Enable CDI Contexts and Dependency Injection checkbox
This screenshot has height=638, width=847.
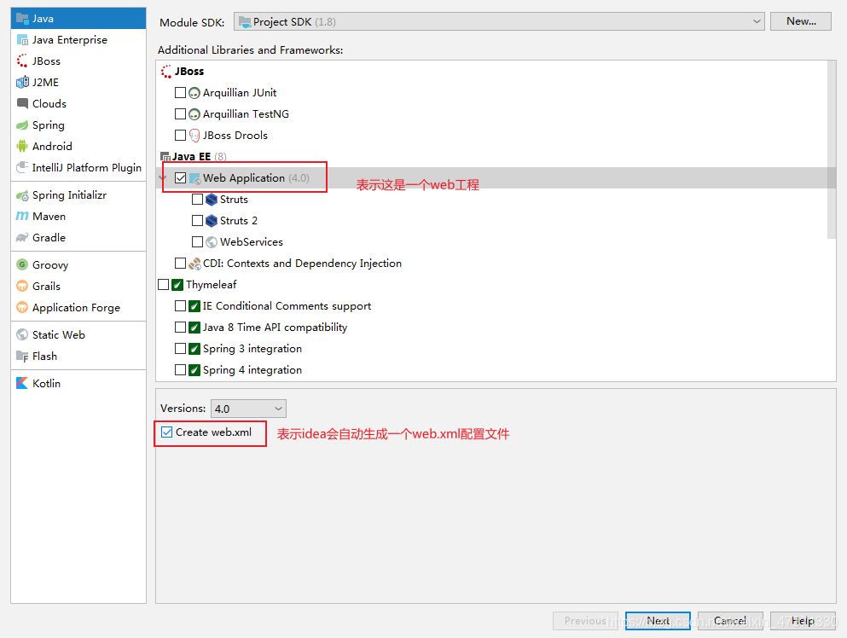[181, 263]
